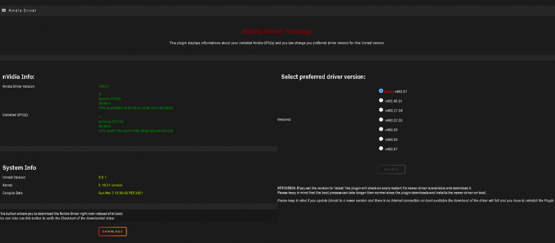Click the 'Nvidia Driver Version:' label
Image resolution: width=555 pixels, height=243 pixels.
pyautogui.click(x=19, y=87)
